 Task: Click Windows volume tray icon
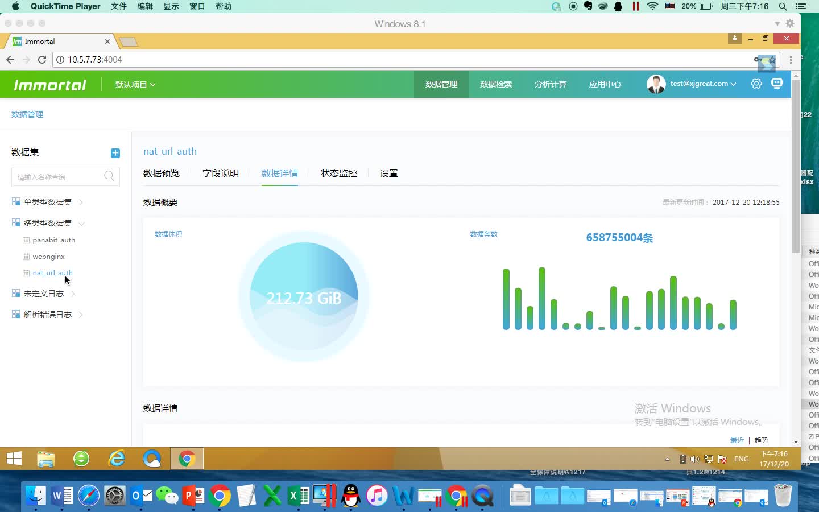695,459
